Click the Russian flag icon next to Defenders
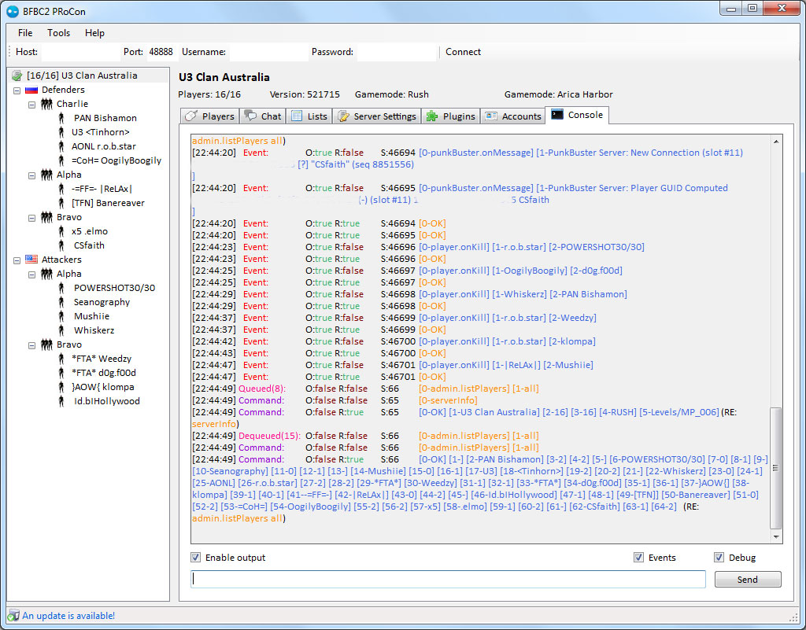This screenshot has height=630, width=806. [x=31, y=90]
